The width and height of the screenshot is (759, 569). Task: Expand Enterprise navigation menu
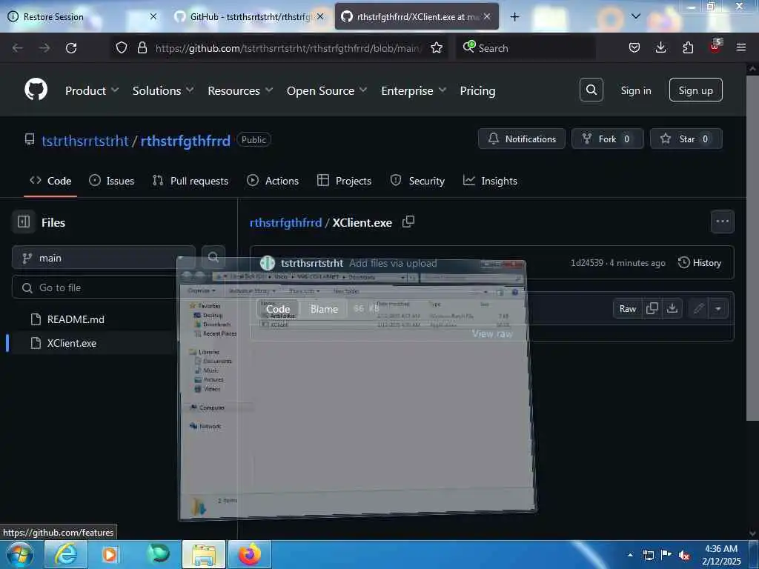point(414,90)
